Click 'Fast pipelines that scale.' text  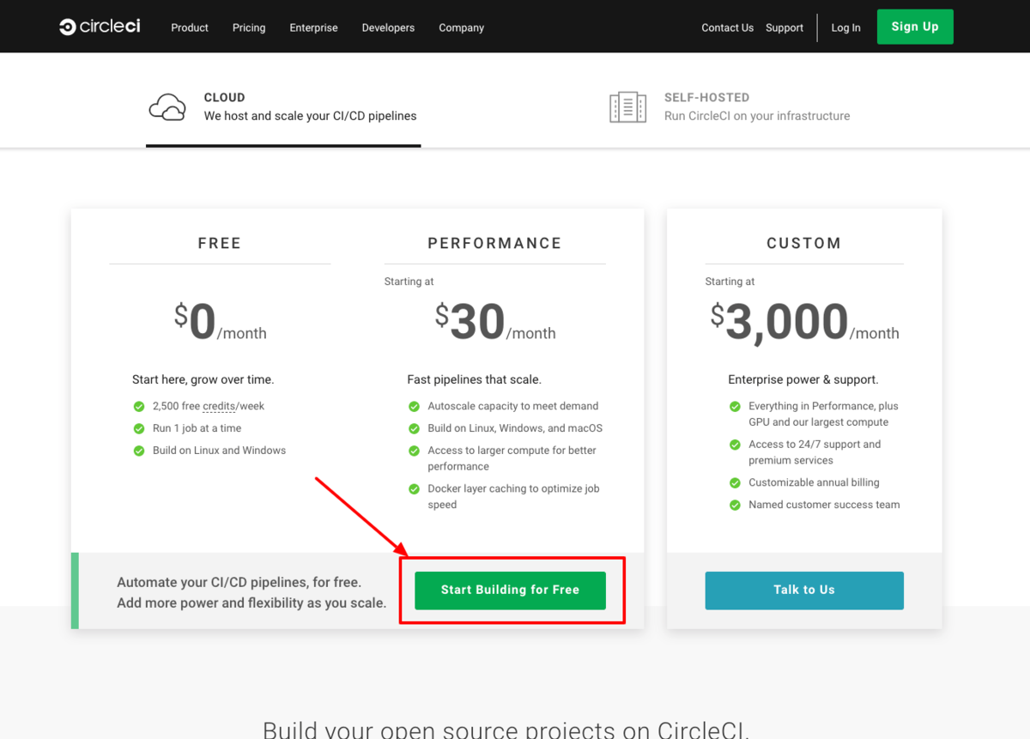(x=475, y=379)
